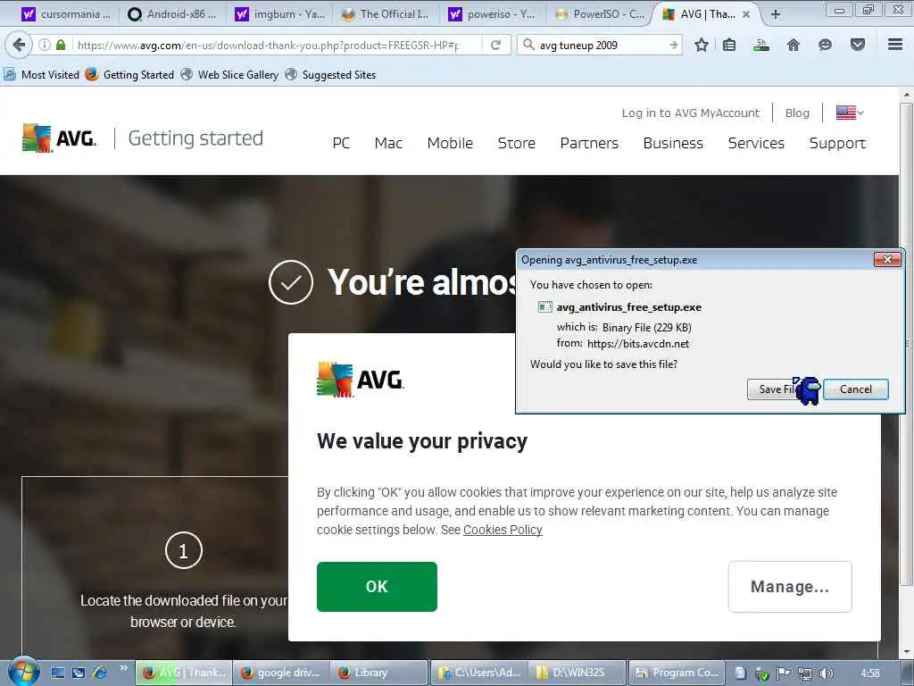Viewport: 914px width, 686px height.
Task: Open the Mobile navigation menu
Action: point(450,143)
